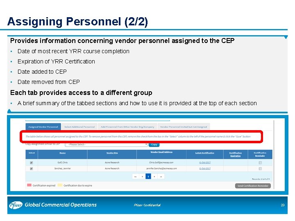Click bullet Date removed from CEP
Viewport: 295px width, 221px height.
(x=48, y=82)
